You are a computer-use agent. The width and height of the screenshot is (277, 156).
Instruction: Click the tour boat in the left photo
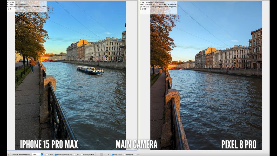(90, 70)
